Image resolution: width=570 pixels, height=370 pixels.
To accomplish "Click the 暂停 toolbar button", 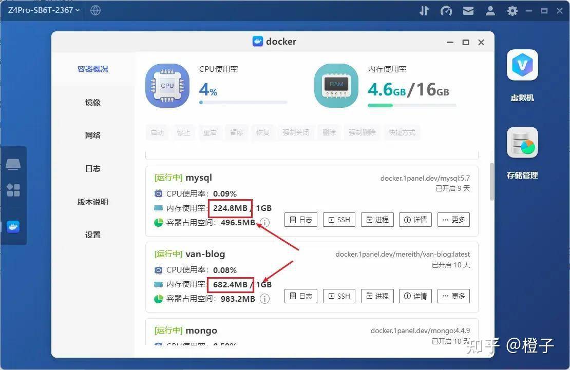I will [236, 132].
